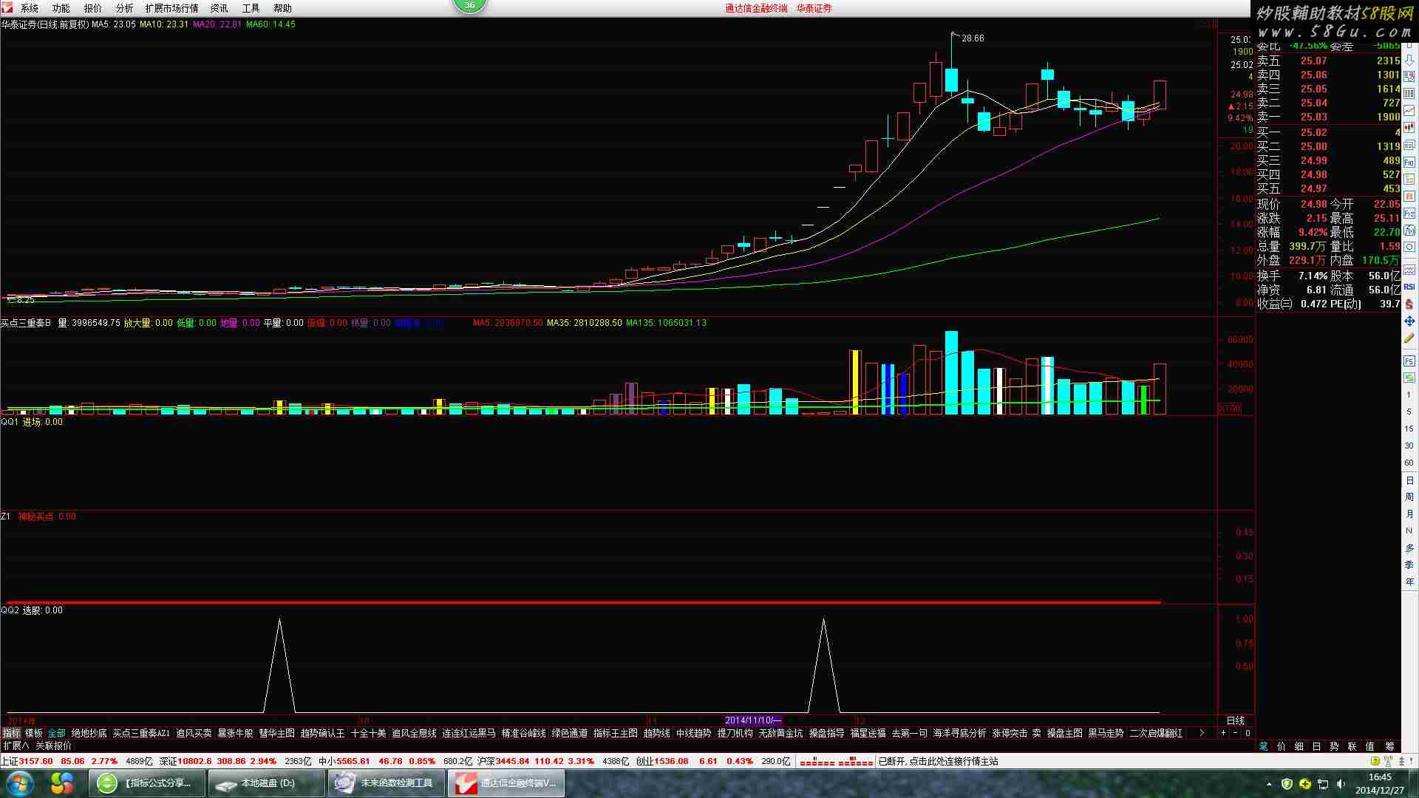The image size is (1419, 798).
Task: Expand the 扩展 panel at bottom left
Action: (16, 746)
